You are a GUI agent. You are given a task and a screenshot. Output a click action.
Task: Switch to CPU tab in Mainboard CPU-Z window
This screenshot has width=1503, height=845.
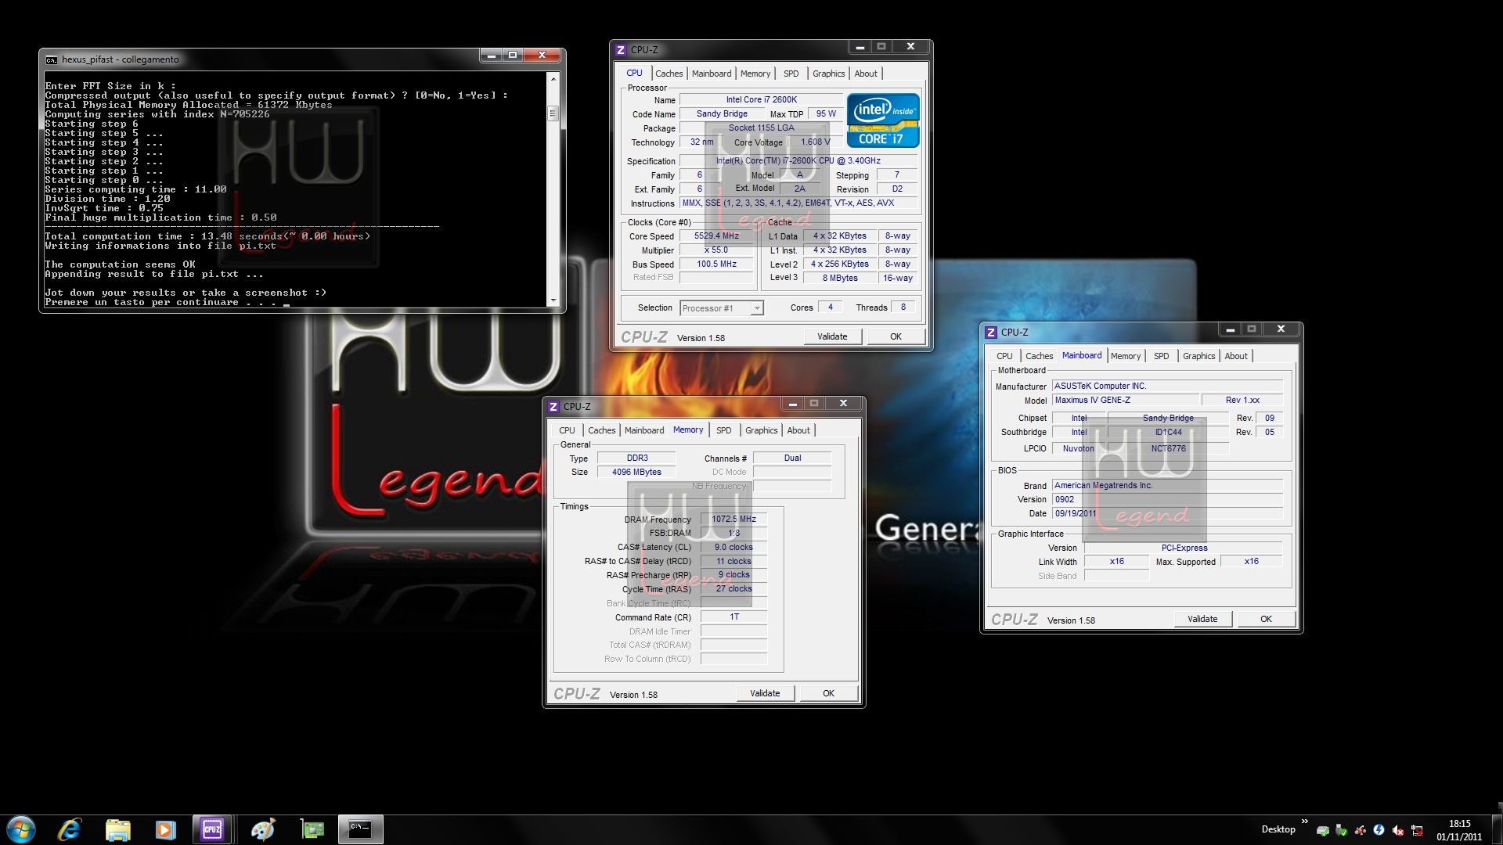[1004, 356]
